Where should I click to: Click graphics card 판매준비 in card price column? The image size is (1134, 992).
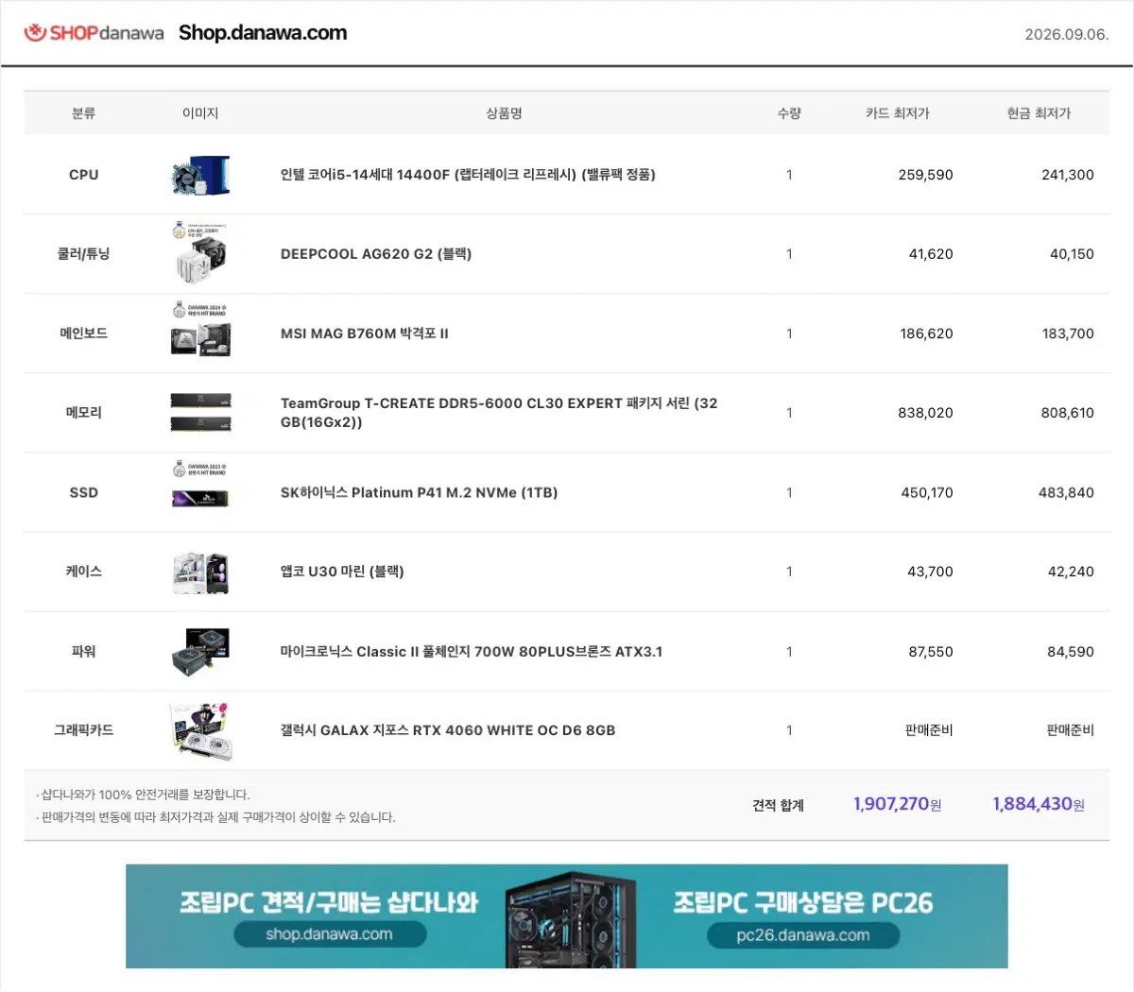(929, 730)
